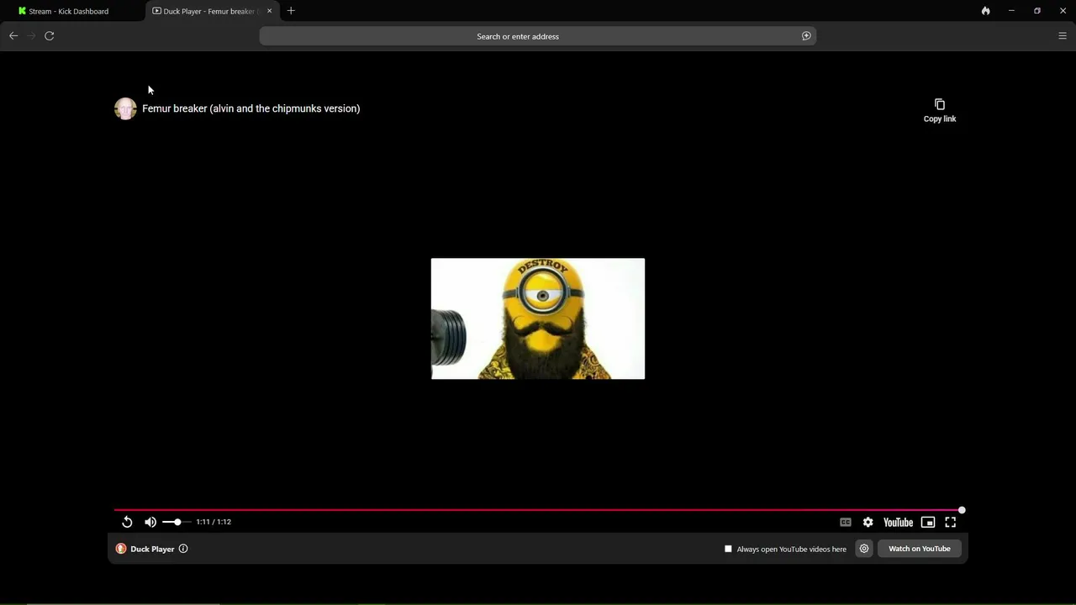Reload the page
This screenshot has width=1076, height=605.
click(x=50, y=35)
